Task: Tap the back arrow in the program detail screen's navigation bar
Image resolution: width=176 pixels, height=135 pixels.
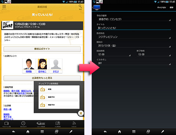Action: [x=14, y=132]
